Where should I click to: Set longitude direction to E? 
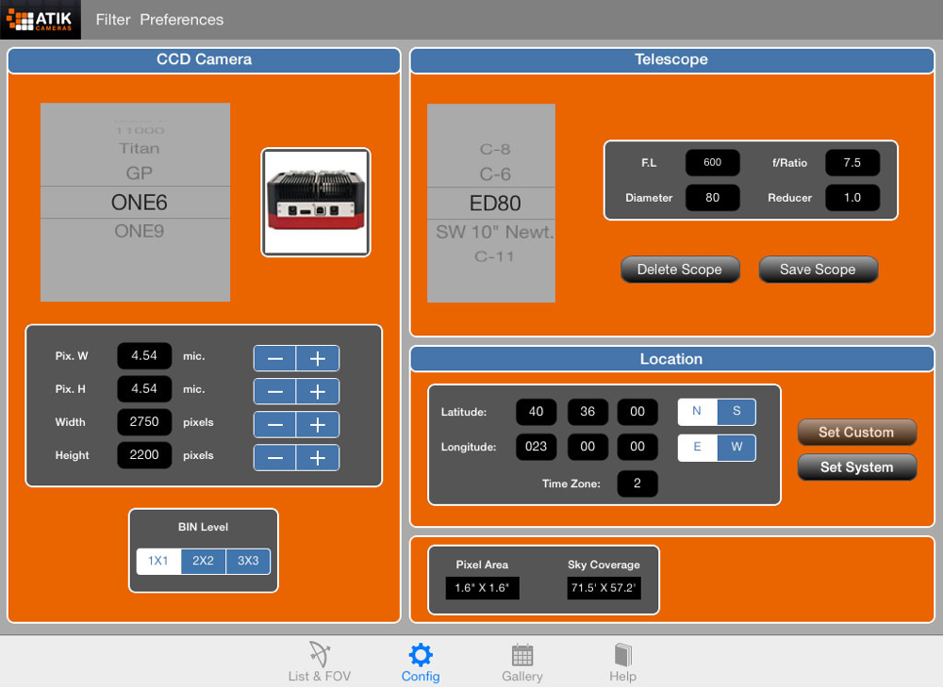tap(697, 447)
